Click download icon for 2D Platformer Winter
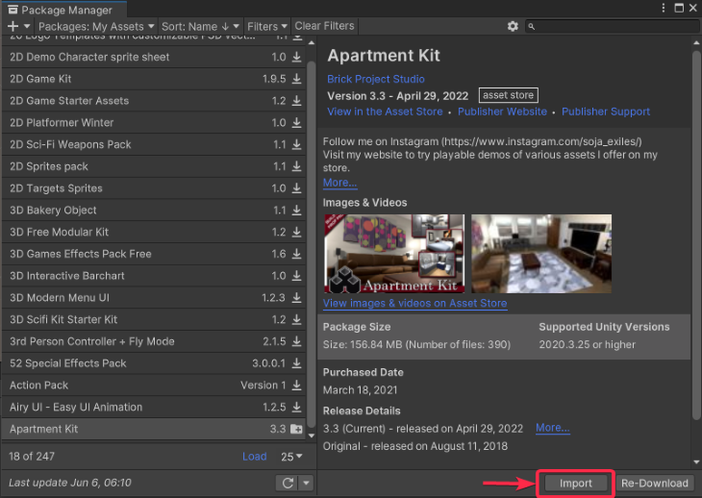702x498 pixels. [x=296, y=123]
